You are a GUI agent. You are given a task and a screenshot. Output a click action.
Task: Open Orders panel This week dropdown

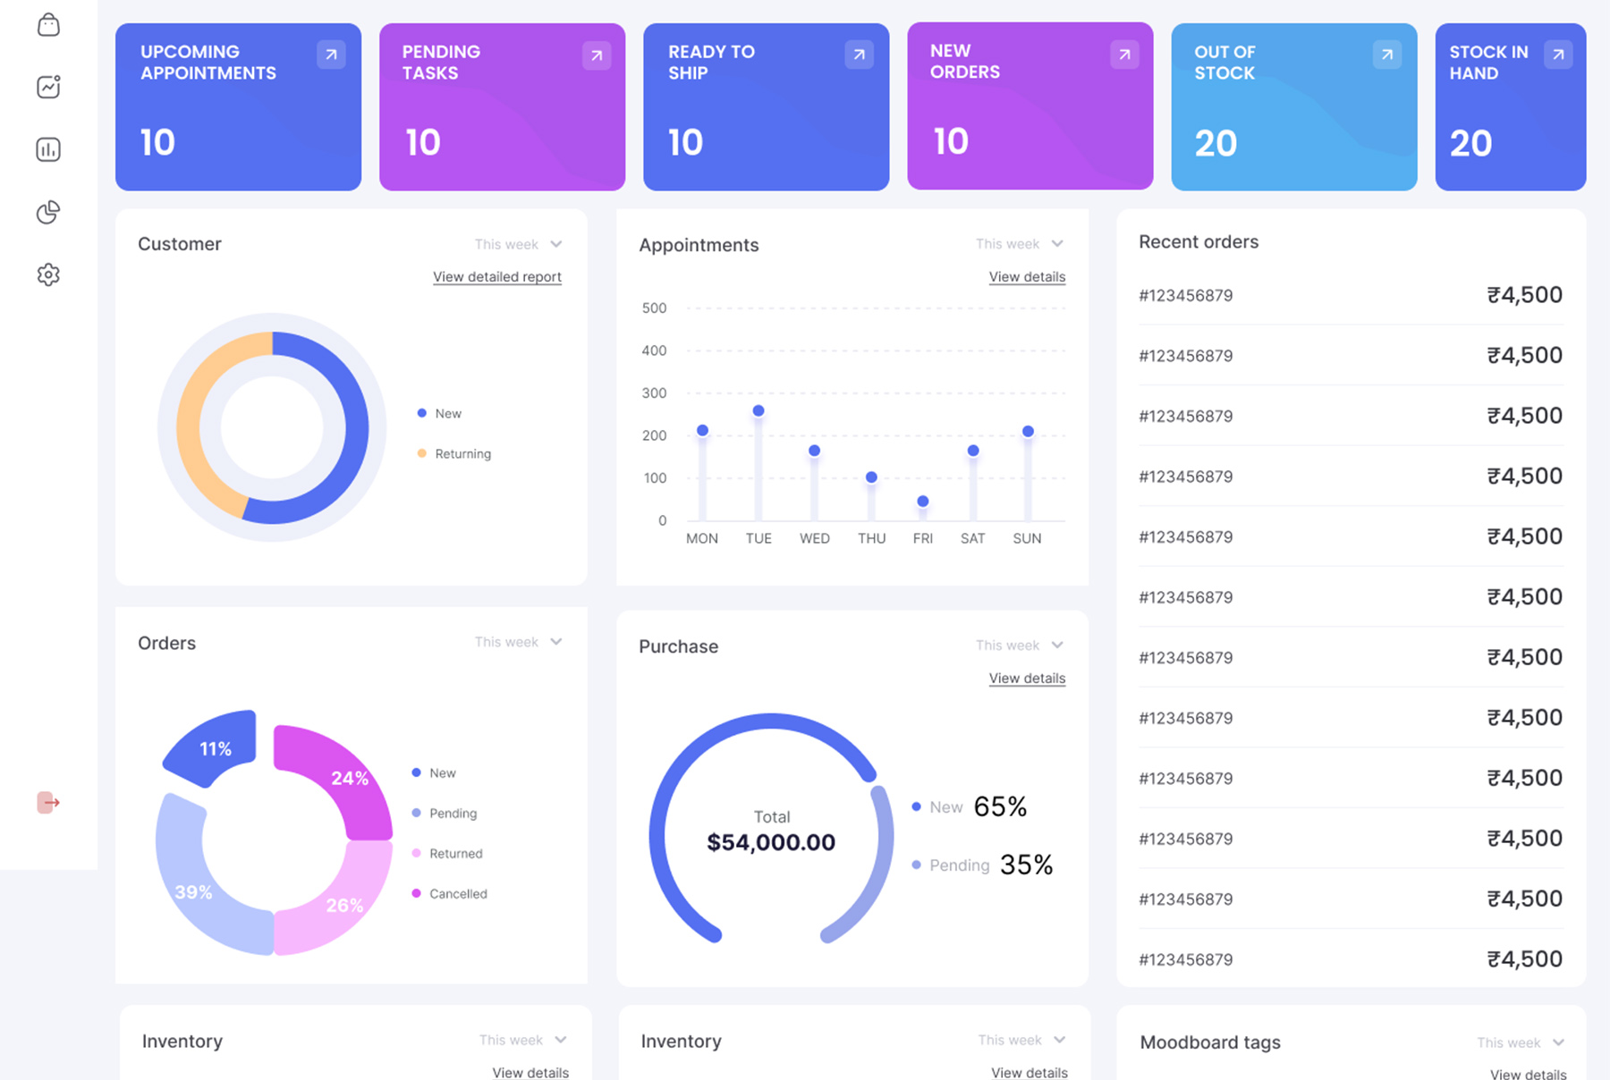(519, 642)
